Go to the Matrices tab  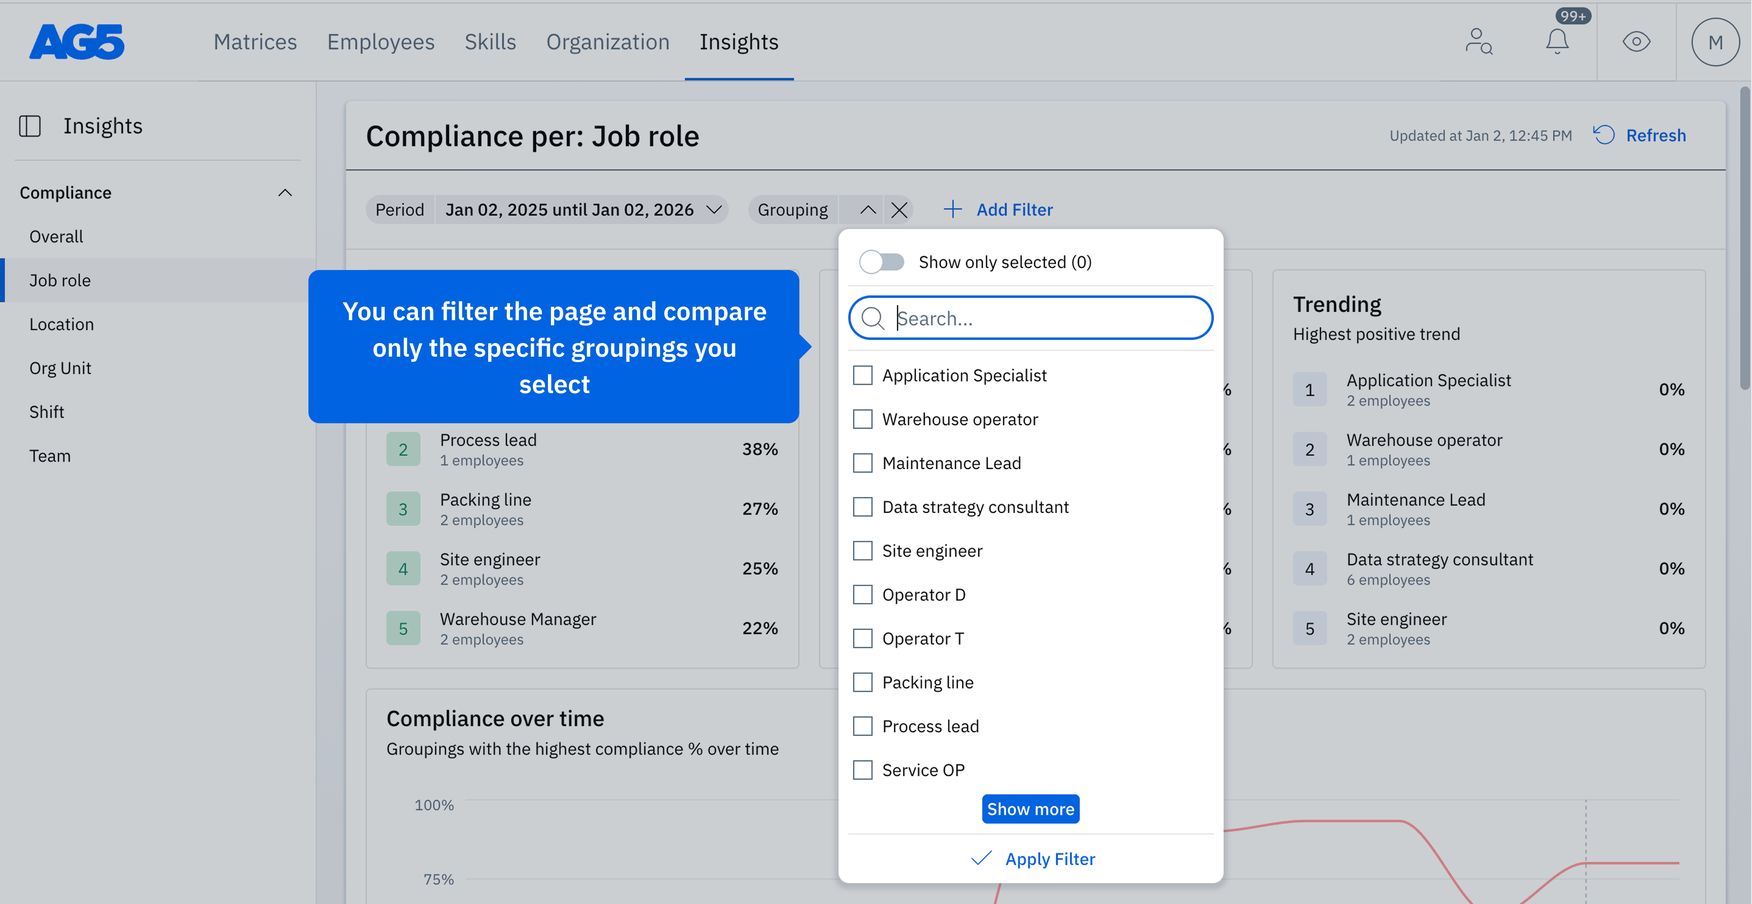[x=255, y=42]
